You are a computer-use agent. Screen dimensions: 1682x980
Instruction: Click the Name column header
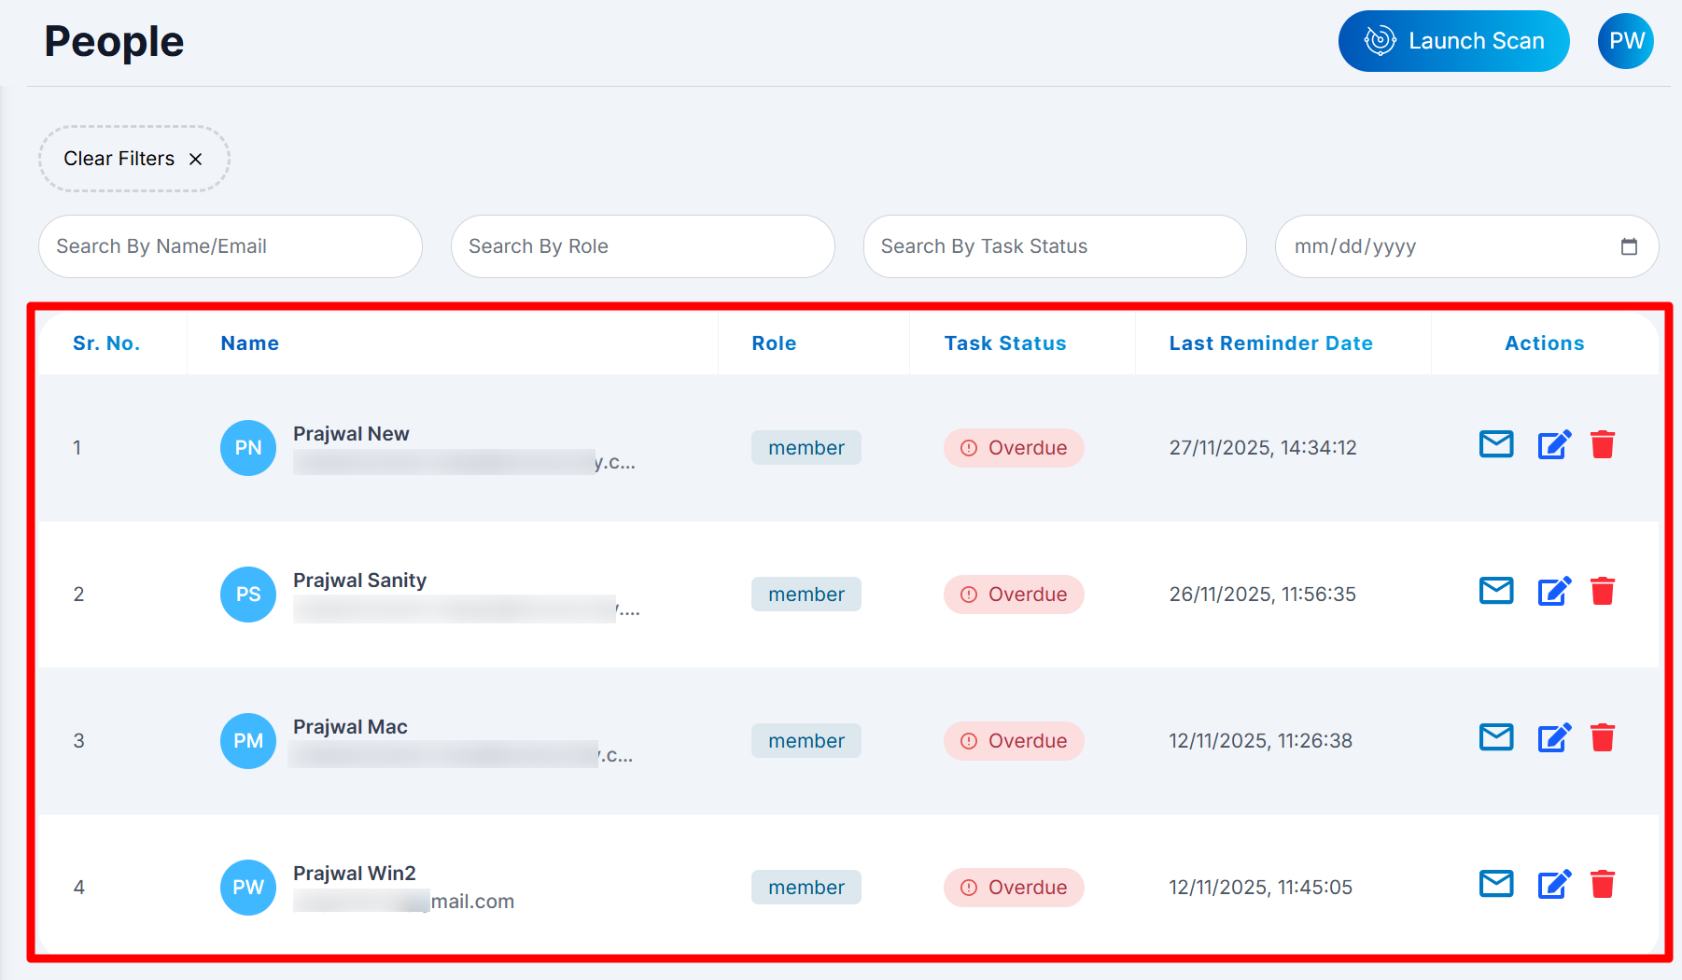249,343
